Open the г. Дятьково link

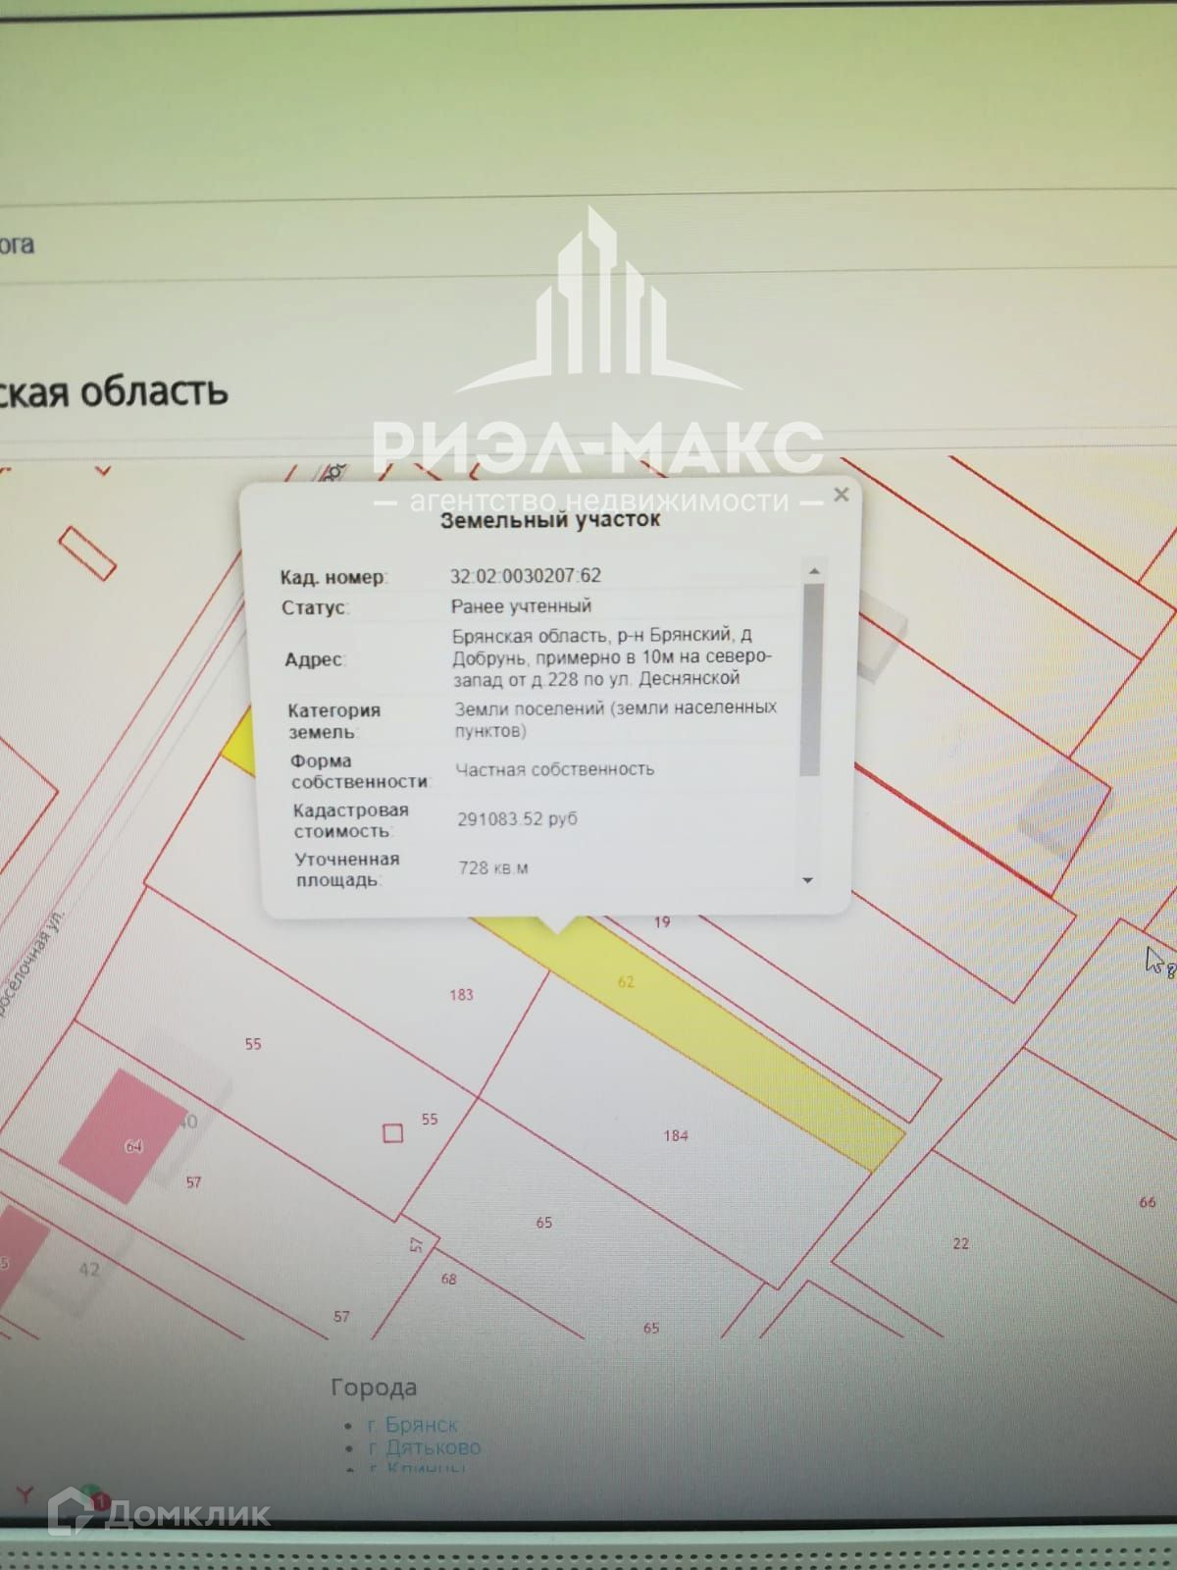425,1447
